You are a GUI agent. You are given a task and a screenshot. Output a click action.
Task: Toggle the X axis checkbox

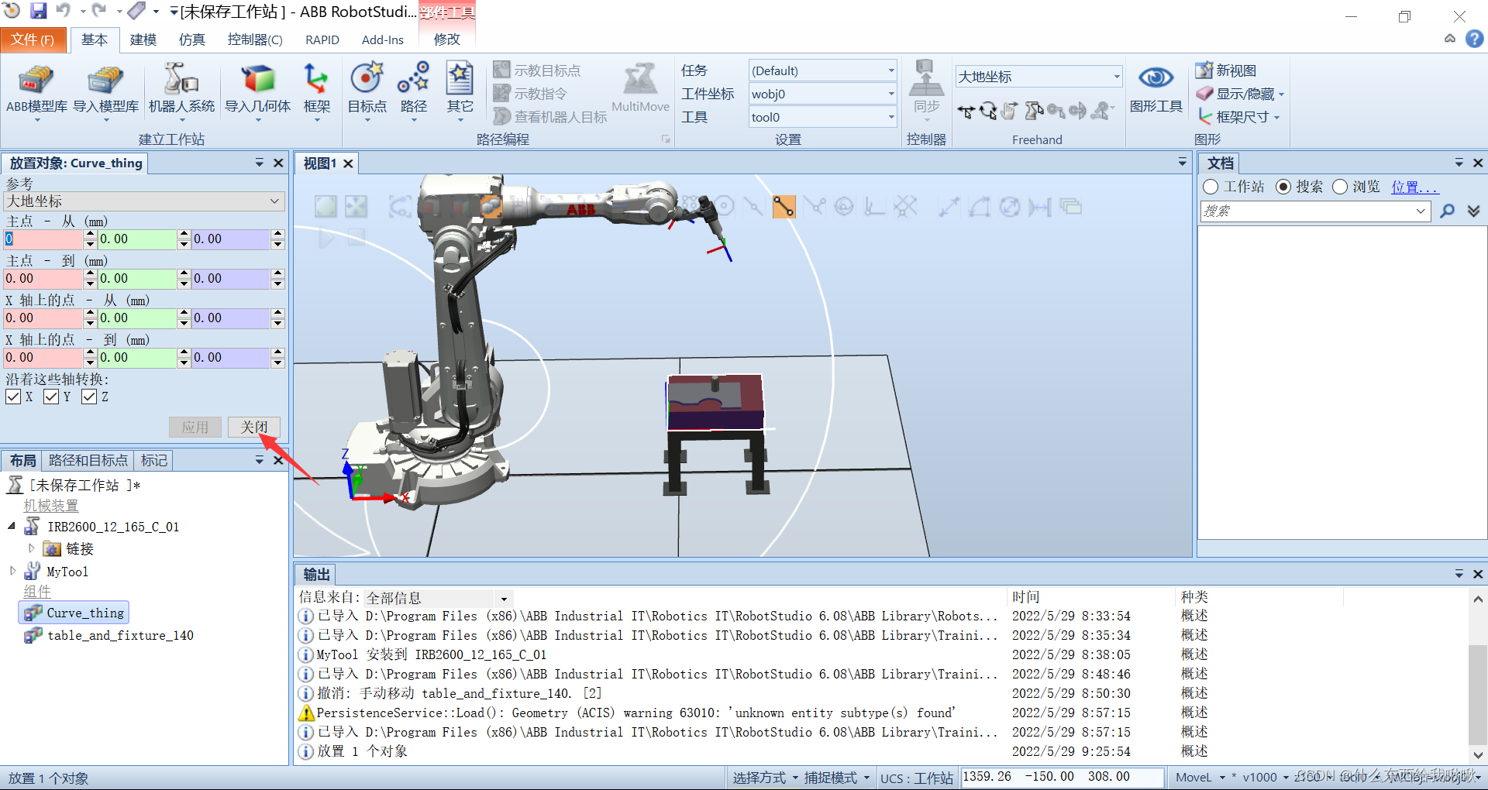[x=13, y=397]
